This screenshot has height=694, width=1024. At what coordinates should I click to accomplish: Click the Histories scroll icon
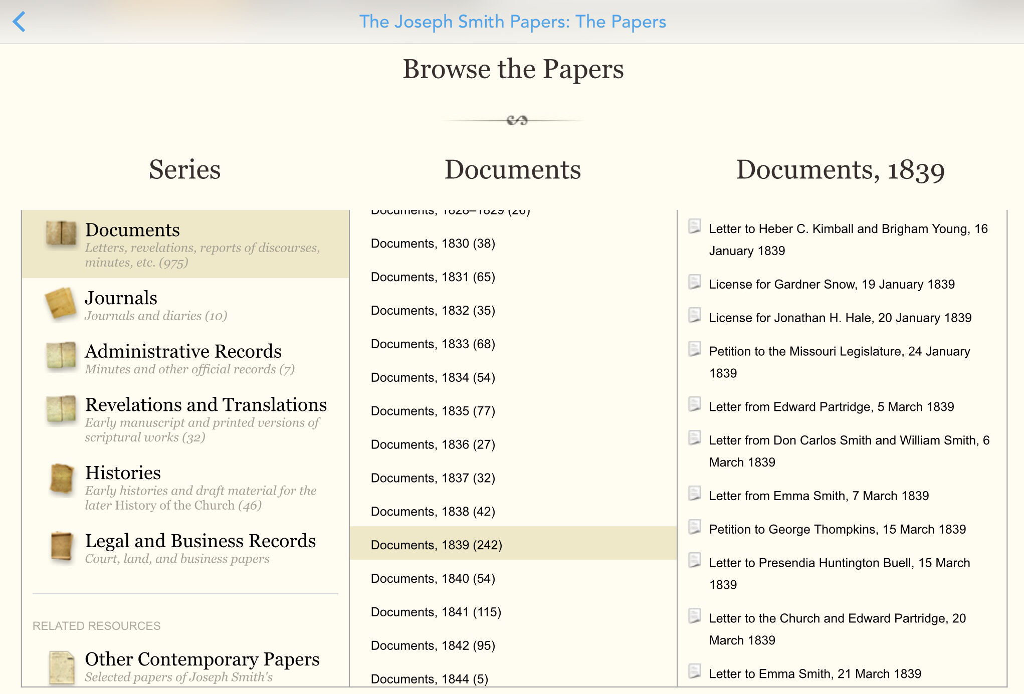[x=62, y=480]
